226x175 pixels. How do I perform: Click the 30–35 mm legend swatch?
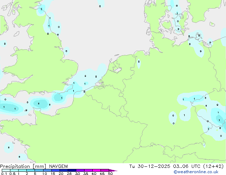point(80,170)
